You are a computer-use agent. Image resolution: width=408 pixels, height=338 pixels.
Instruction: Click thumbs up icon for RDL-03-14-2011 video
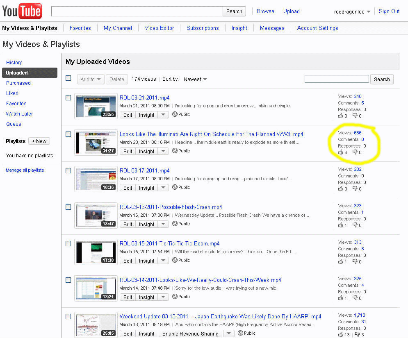[x=341, y=298]
